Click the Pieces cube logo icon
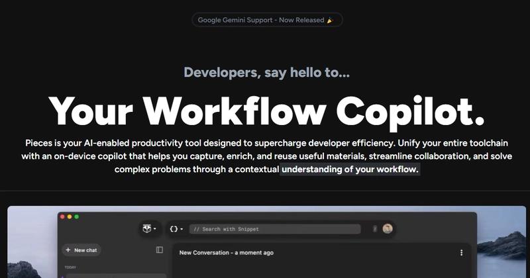 click(x=146, y=228)
